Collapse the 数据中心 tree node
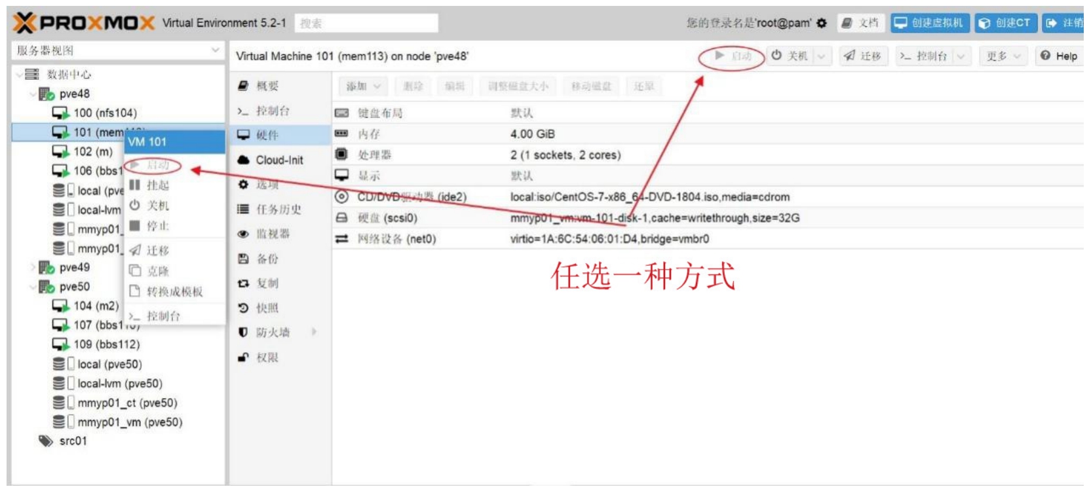Image resolution: width=1089 pixels, height=491 pixels. click(19, 75)
